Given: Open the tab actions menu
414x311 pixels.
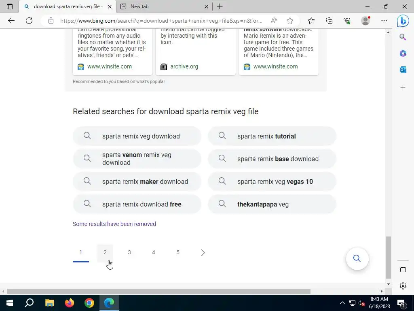Looking at the screenshot, I should click(x=10, y=6).
